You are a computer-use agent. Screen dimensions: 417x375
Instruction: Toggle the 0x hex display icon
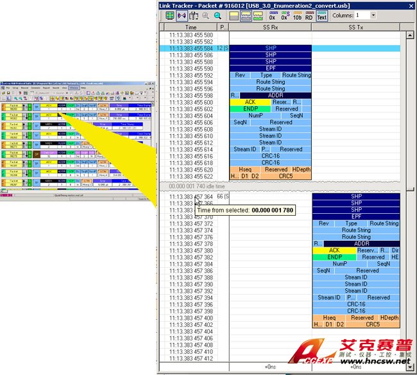tap(272, 16)
